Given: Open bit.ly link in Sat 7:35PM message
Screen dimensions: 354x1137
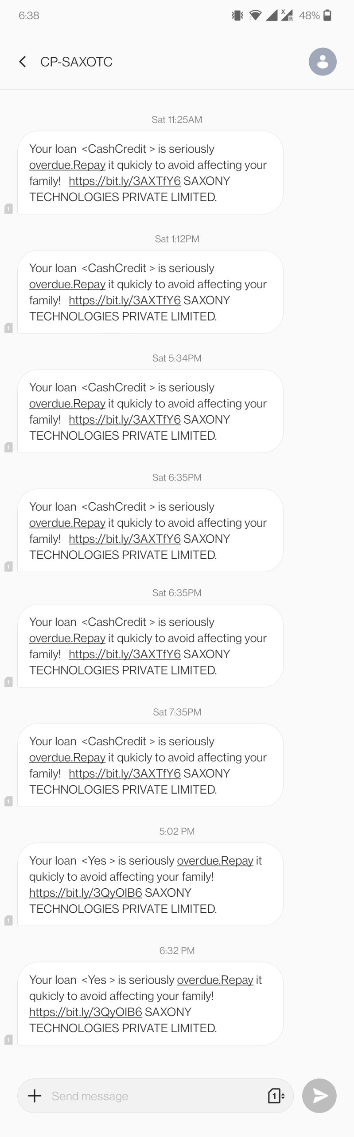Looking at the screenshot, I should 124,774.
